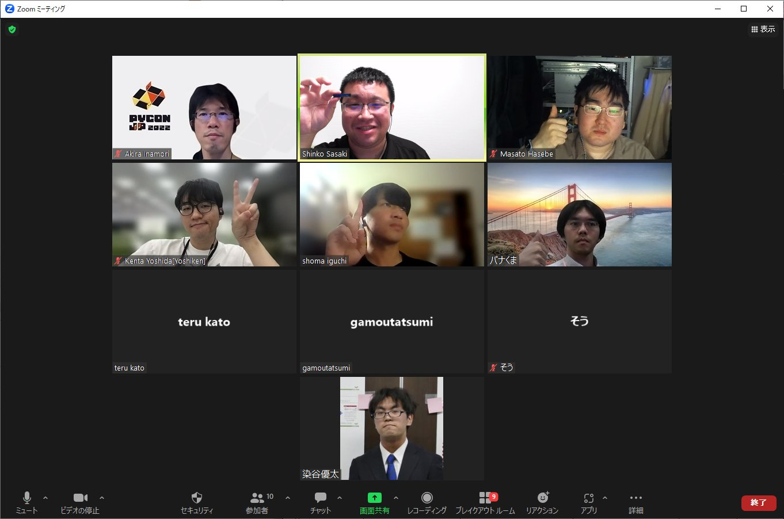This screenshot has width=784, height=519.
Task: Open the 表示 view layout menu
Action: coord(763,29)
